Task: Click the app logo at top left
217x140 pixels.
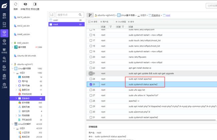Action: 4,6
